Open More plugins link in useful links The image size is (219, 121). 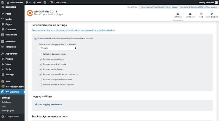pos(211,7)
